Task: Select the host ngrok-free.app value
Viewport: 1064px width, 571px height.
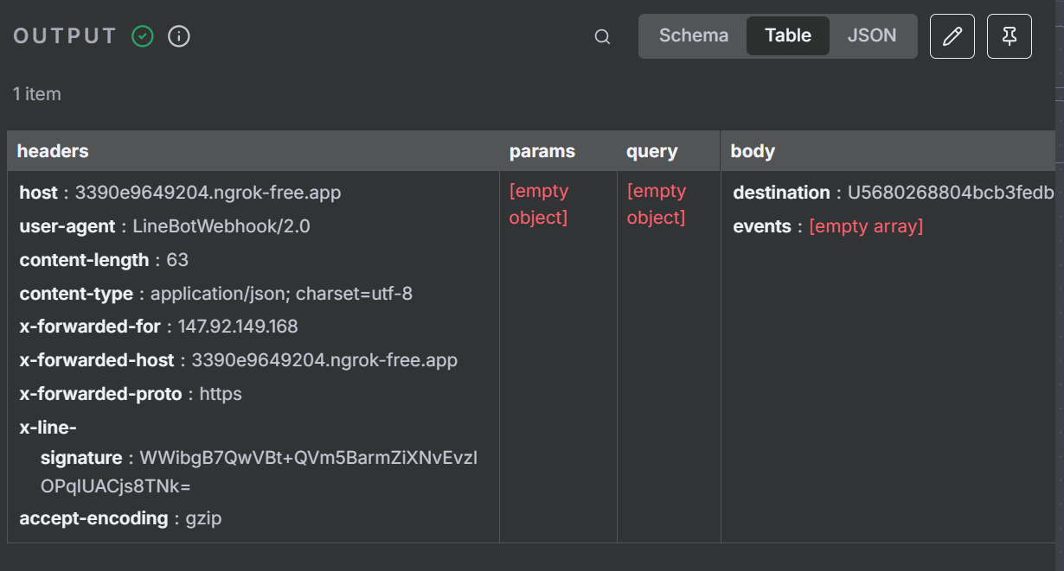Action: coord(208,193)
